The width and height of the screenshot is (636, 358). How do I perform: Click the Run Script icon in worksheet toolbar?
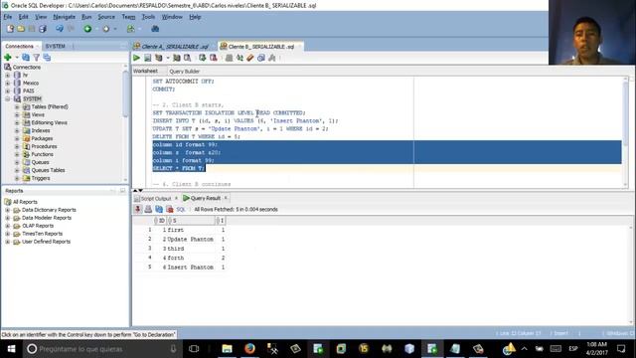148,58
